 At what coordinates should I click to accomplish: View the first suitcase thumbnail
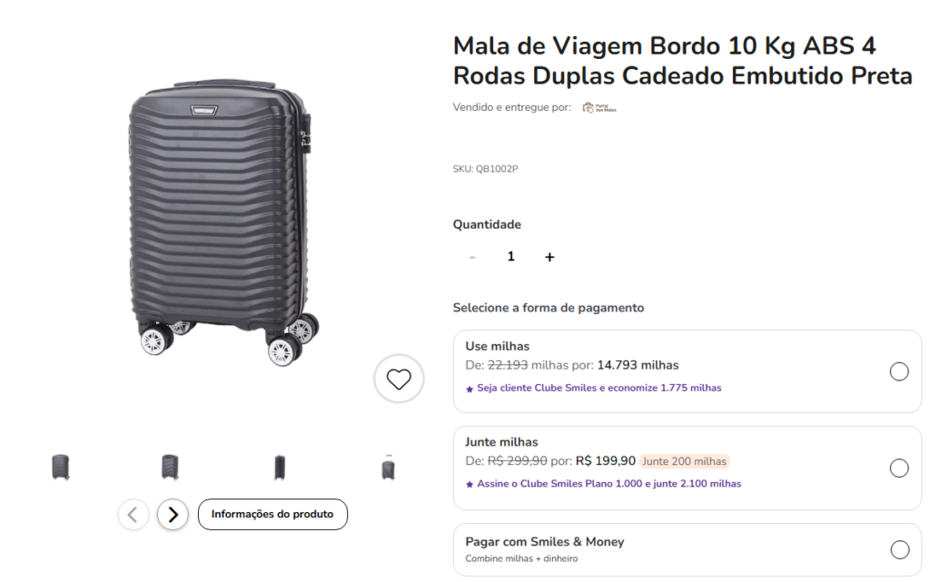point(61,467)
